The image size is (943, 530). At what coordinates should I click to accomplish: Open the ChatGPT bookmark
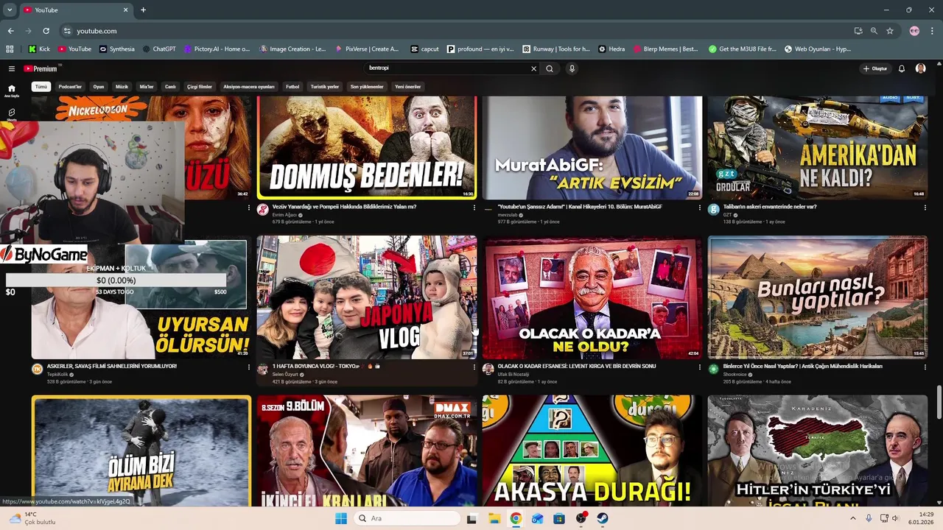click(x=158, y=49)
